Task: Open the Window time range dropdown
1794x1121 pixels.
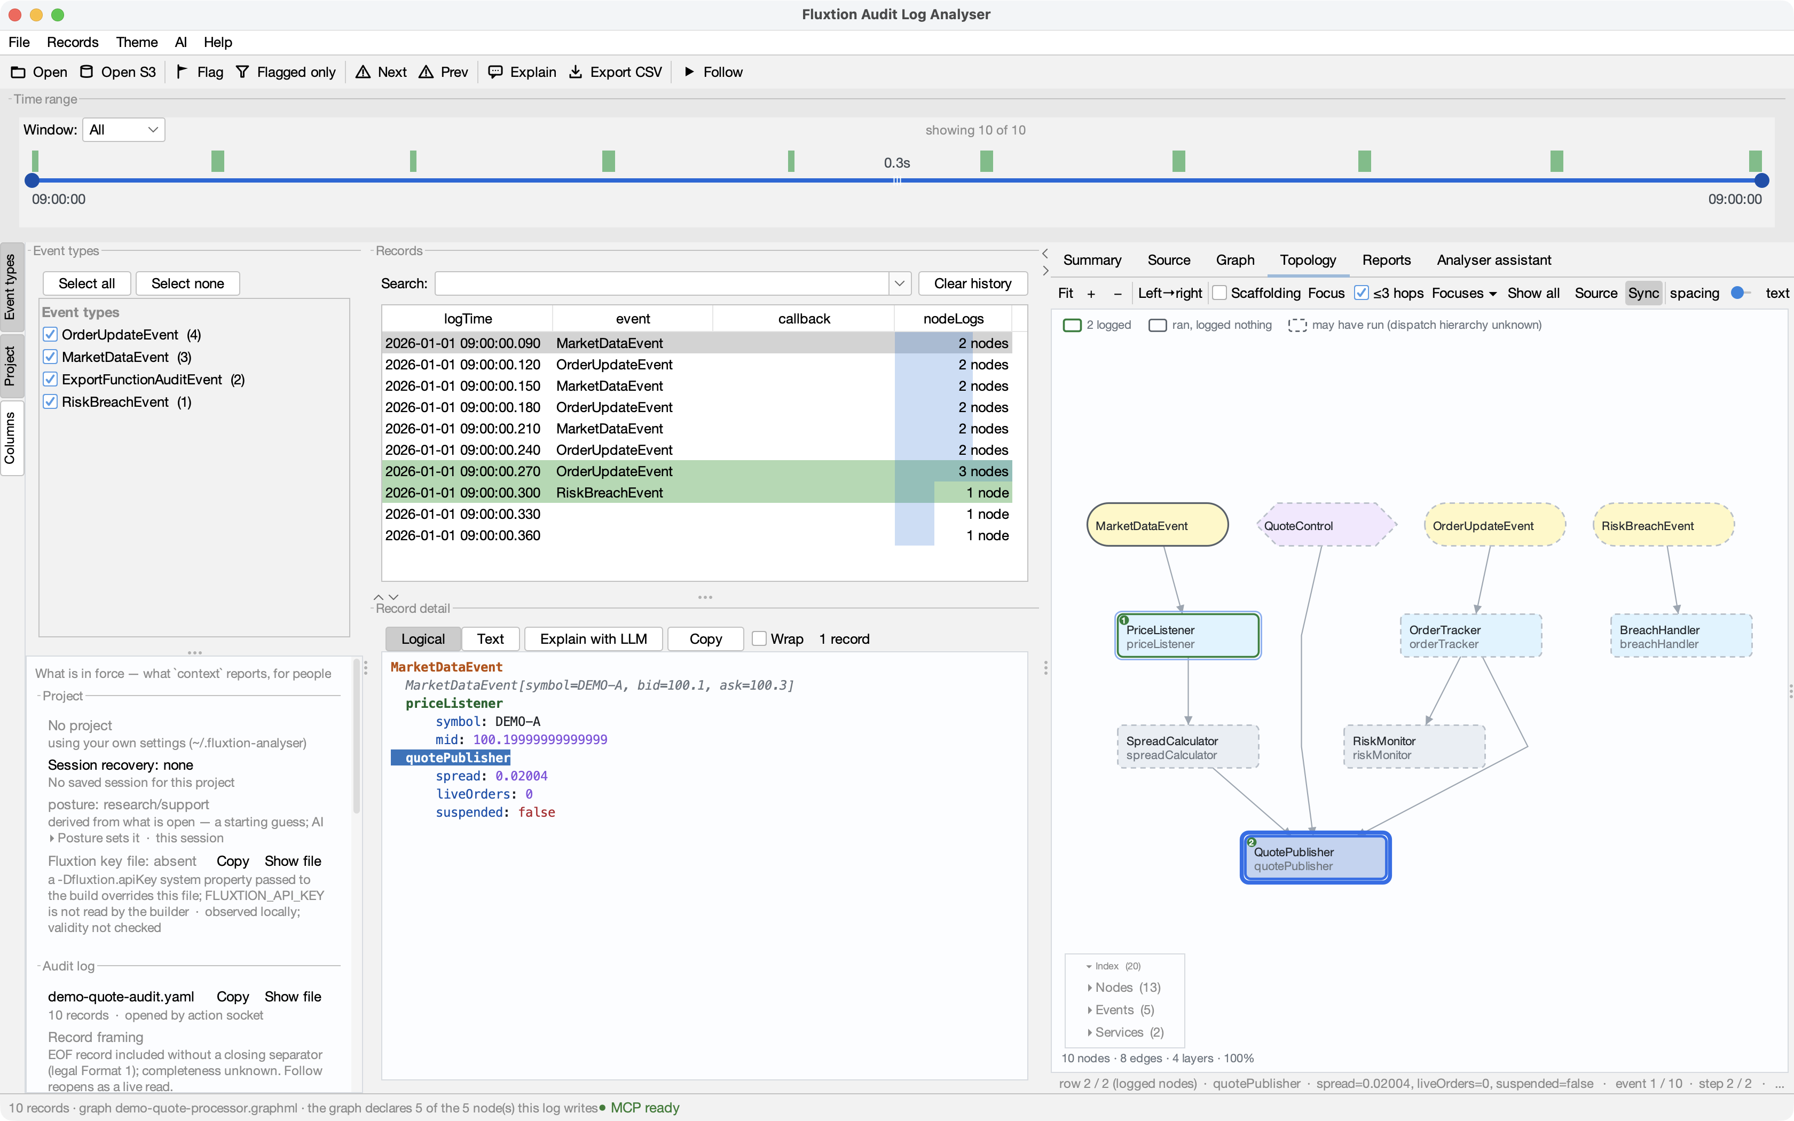Action: [x=123, y=130]
